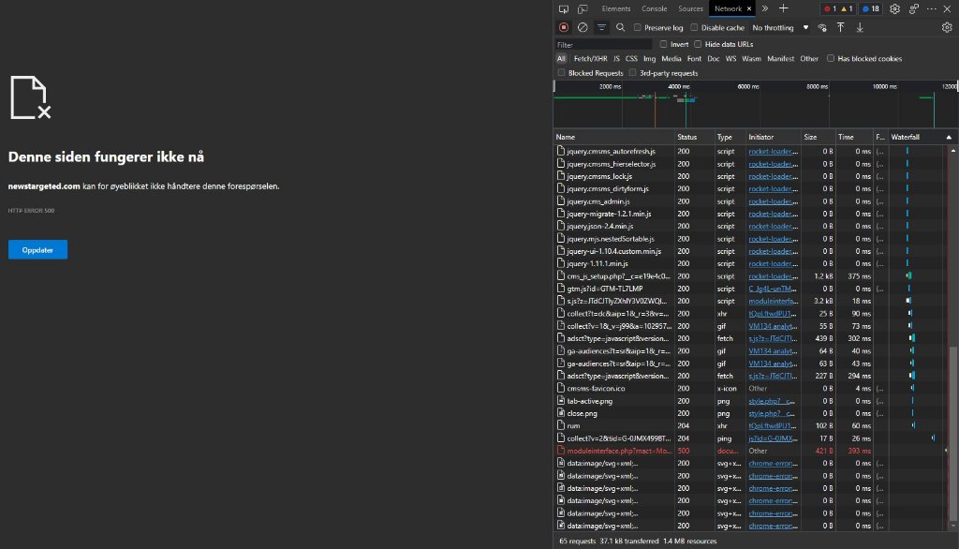Select the failed moduleinterface.php request row
959x549 pixels.
point(614,451)
